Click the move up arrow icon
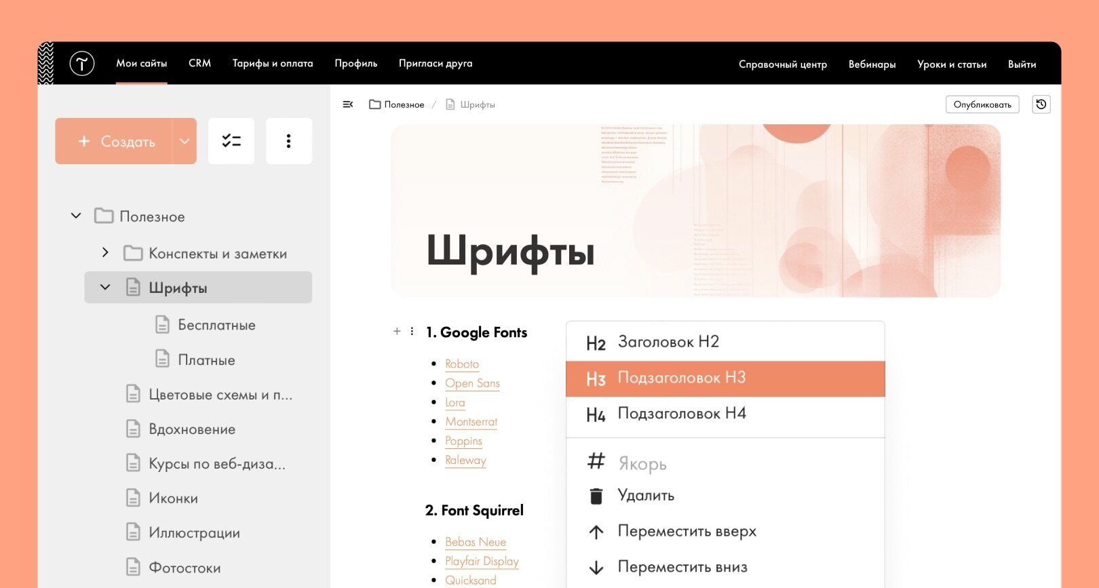The image size is (1099, 588). pos(596,532)
